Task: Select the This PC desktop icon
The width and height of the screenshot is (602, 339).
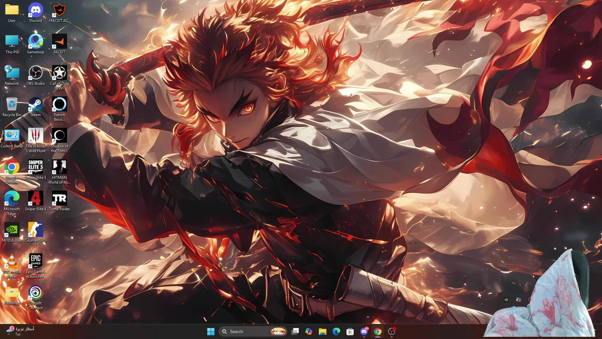Action: [12, 44]
